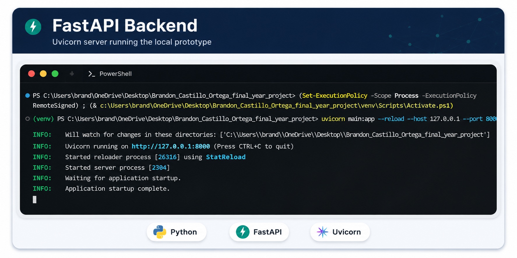Click the yellow terminal window dot

pos(43,74)
